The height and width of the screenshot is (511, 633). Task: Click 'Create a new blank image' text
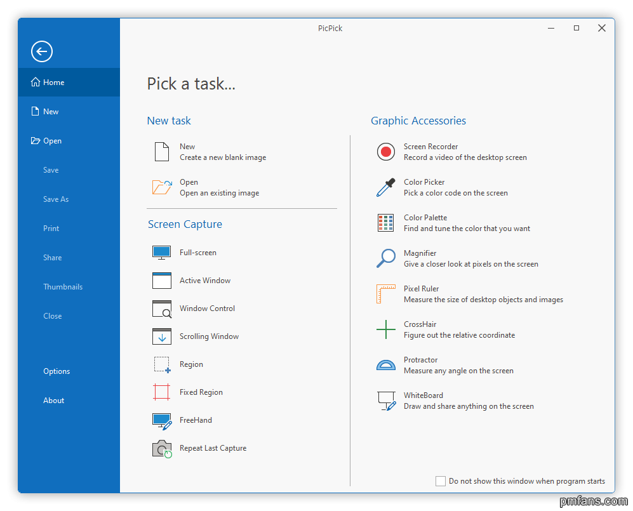click(x=223, y=157)
